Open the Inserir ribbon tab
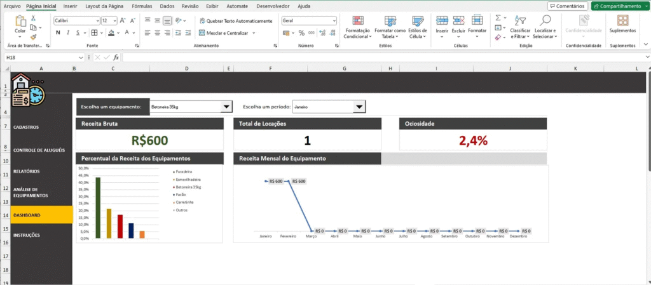 pyautogui.click(x=70, y=6)
